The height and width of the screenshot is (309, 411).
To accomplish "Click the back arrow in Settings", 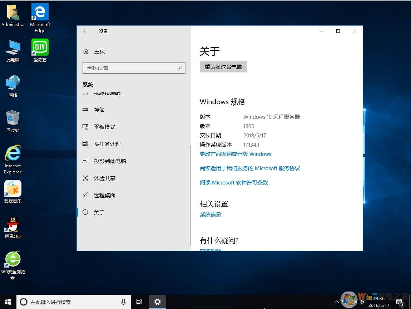I will point(85,31).
